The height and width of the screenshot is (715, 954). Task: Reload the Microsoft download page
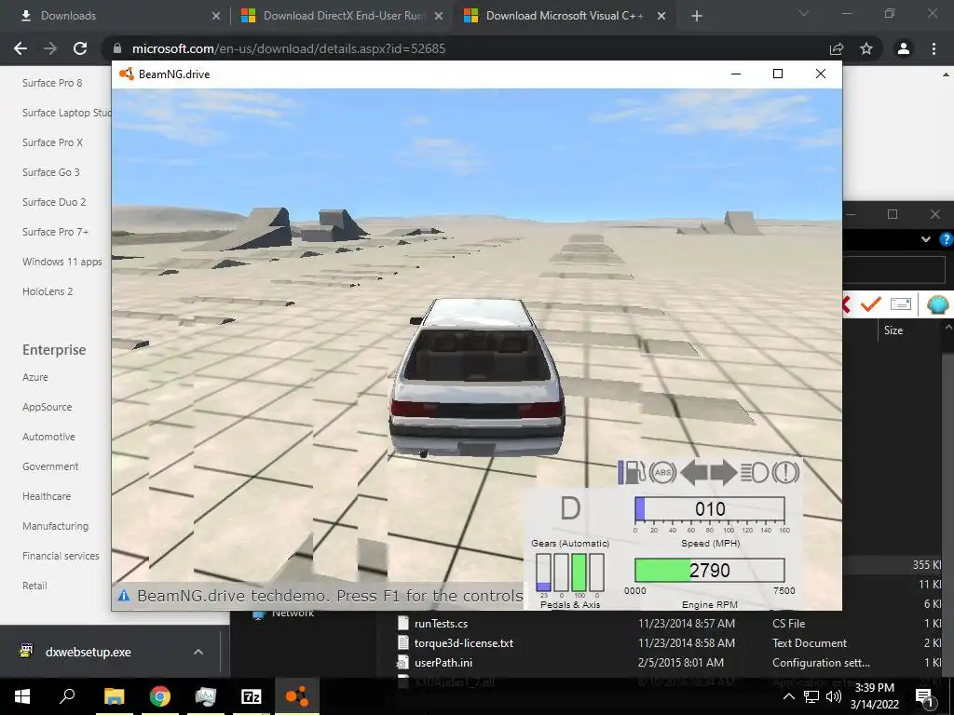(x=80, y=48)
